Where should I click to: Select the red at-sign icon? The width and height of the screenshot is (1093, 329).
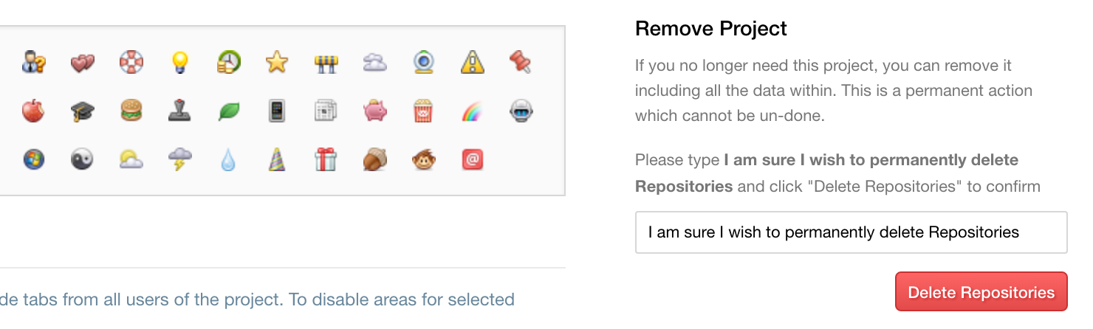(472, 159)
